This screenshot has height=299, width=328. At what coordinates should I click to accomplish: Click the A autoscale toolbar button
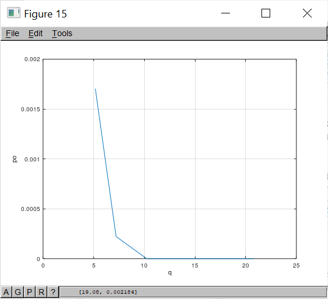click(6, 292)
